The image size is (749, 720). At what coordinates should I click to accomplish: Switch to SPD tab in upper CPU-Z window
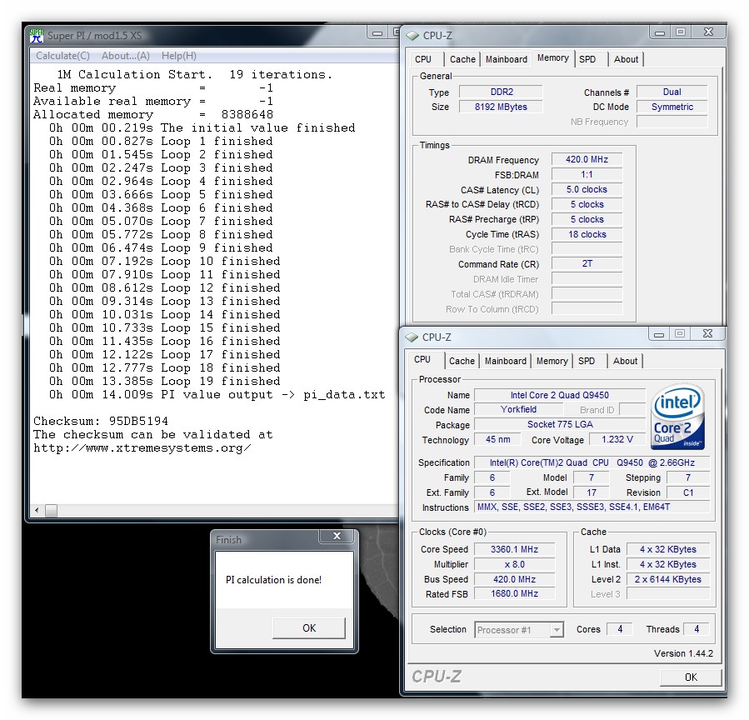[587, 59]
